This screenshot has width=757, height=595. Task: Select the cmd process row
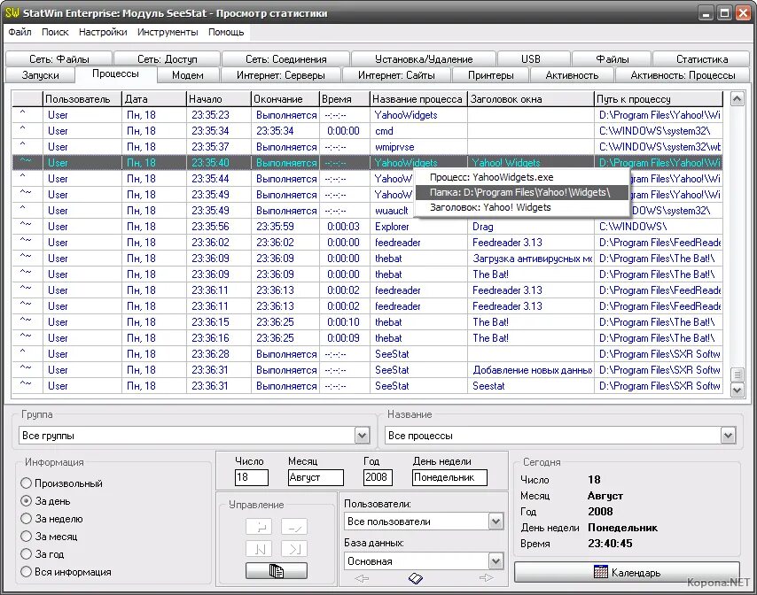(367, 131)
